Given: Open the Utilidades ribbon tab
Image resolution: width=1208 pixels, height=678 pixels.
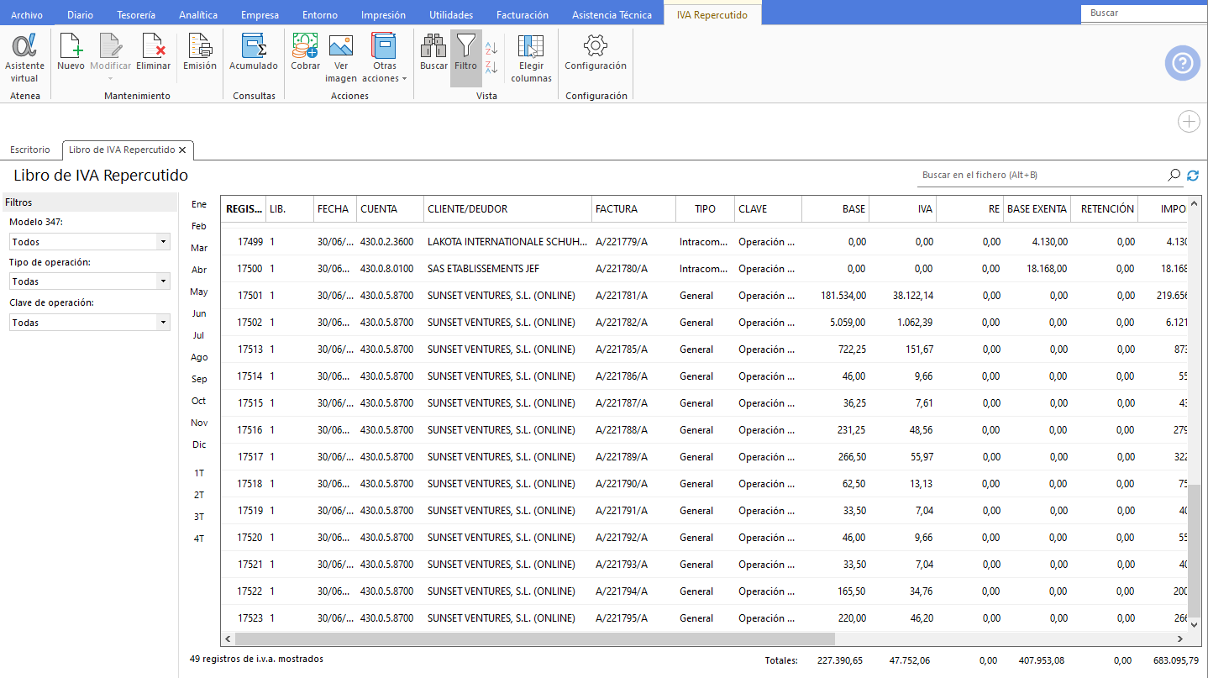Looking at the screenshot, I should point(451,15).
